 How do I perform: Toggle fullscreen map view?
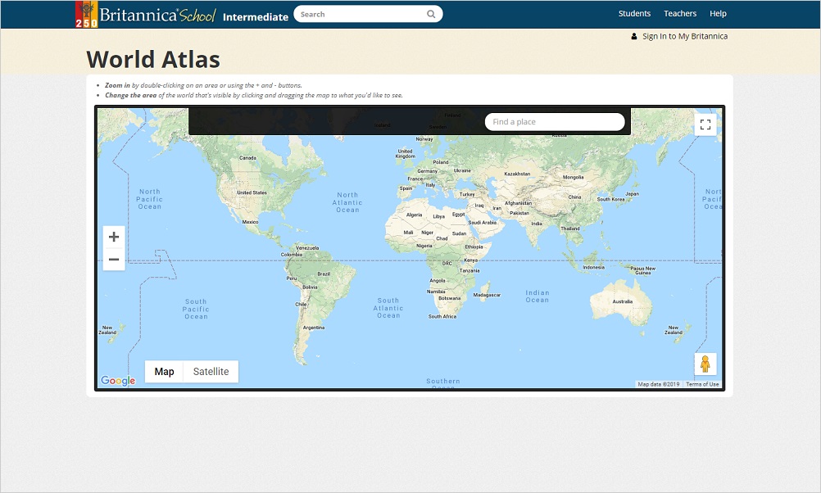705,124
